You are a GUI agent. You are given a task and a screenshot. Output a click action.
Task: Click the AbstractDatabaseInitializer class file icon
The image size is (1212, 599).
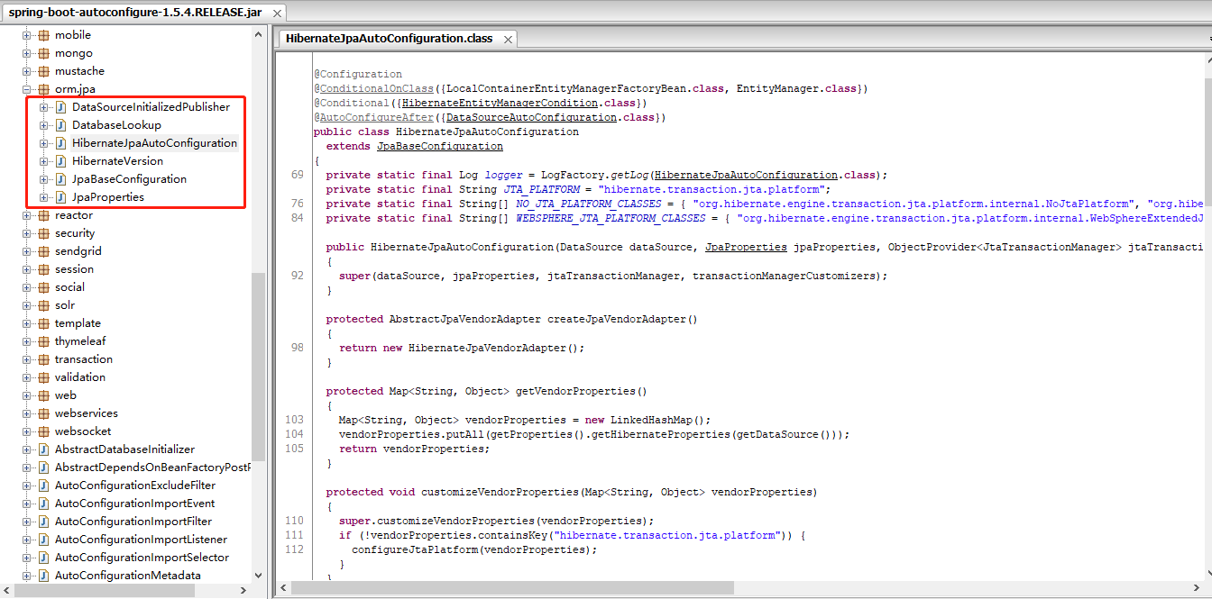[43, 449]
